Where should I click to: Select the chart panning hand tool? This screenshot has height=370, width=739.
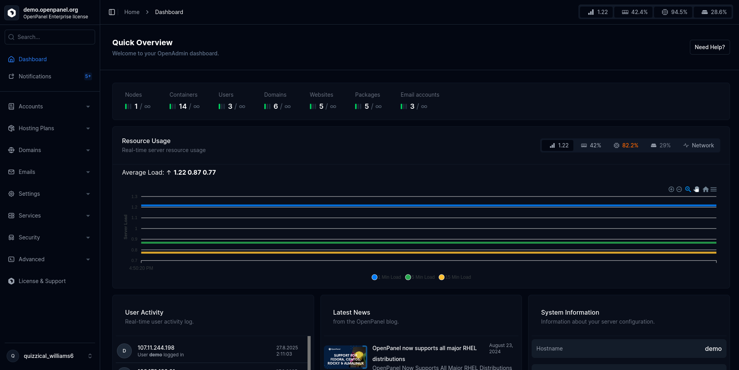click(697, 189)
